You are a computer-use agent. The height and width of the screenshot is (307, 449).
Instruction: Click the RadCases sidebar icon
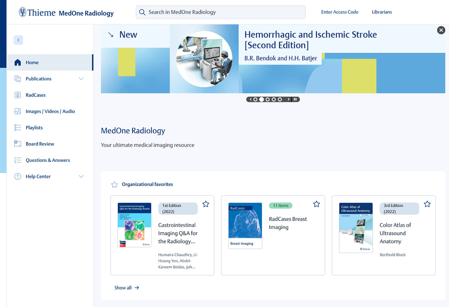(17, 95)
